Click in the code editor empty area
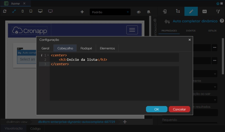This screenshot has height=132, width=225. (x=114, y=83)
